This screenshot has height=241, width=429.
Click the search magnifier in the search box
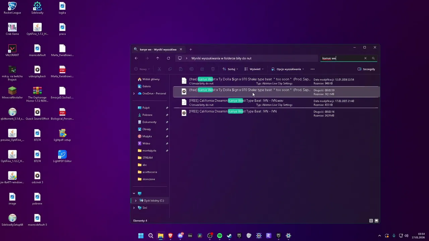[x=373, y=58]
